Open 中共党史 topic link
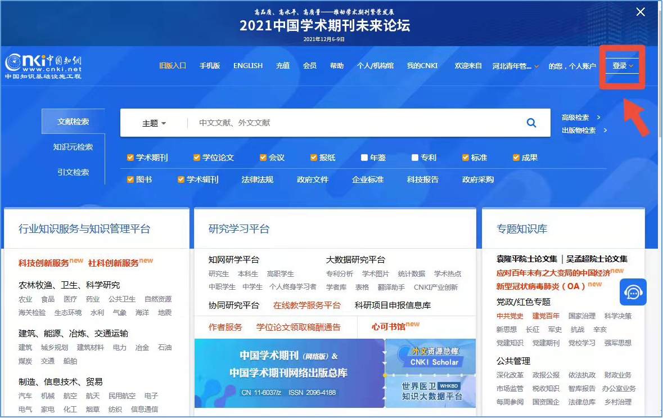663x418 pixels. point(509,316)
